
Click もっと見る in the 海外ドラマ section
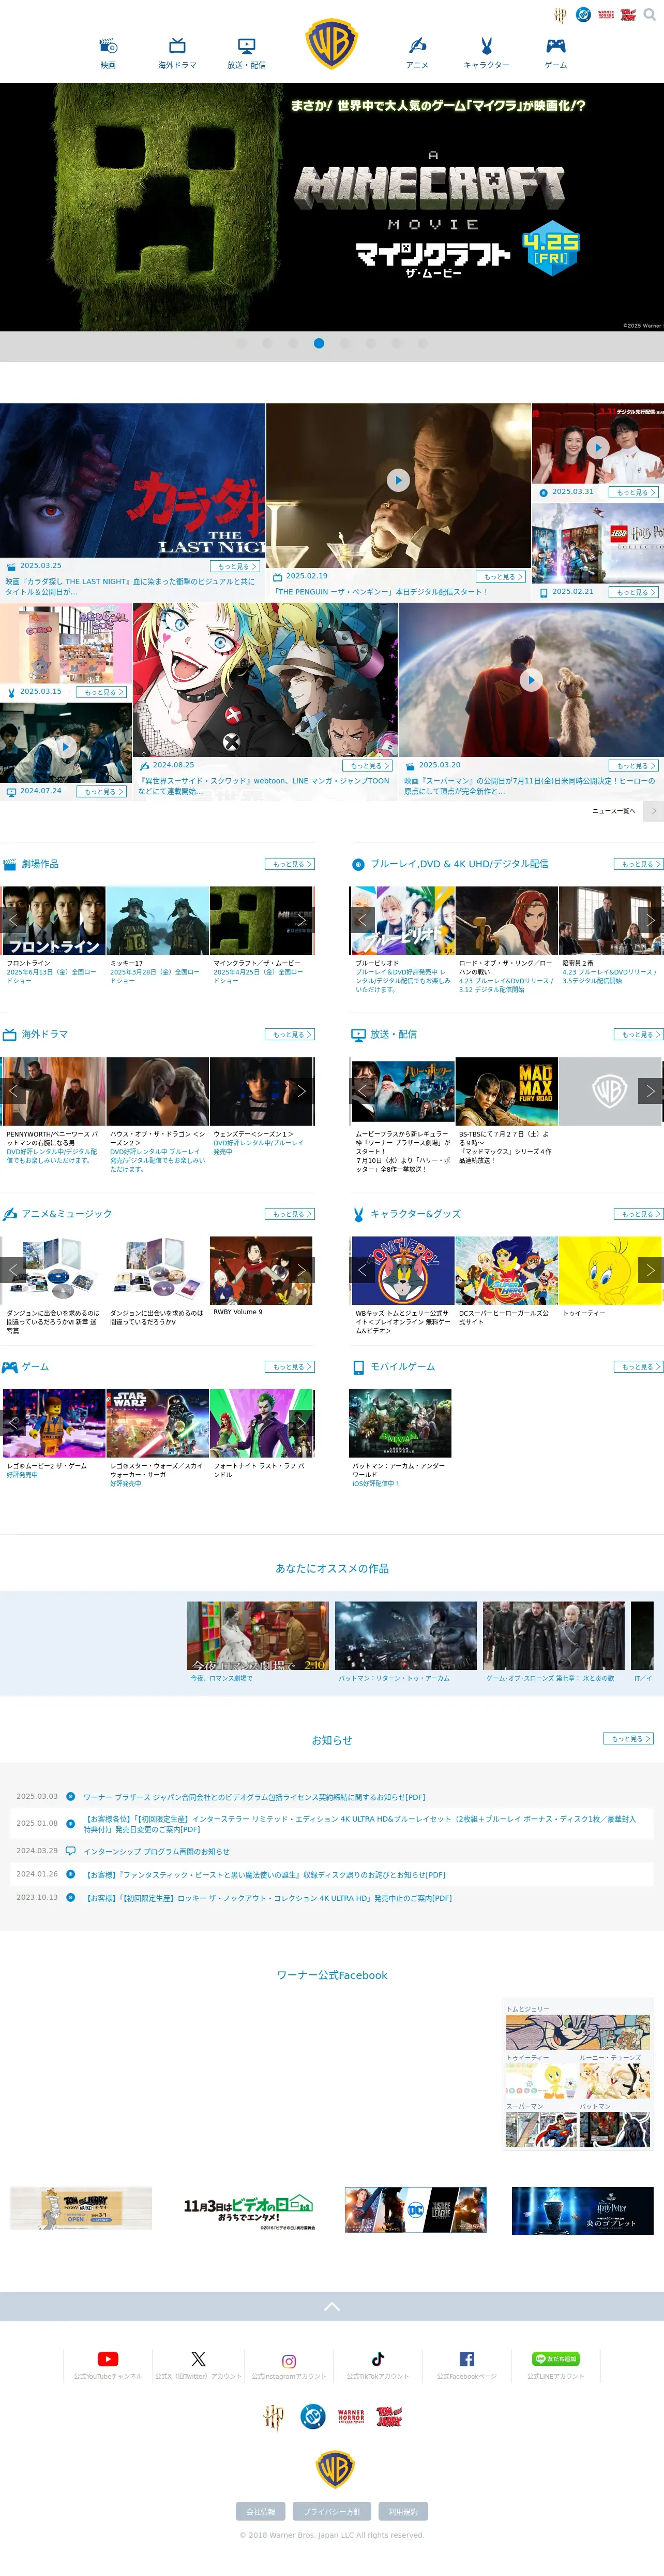290,1035
